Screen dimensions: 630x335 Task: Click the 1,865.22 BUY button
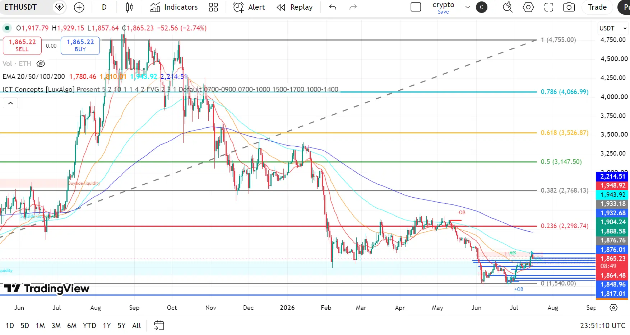coord(80,46)
